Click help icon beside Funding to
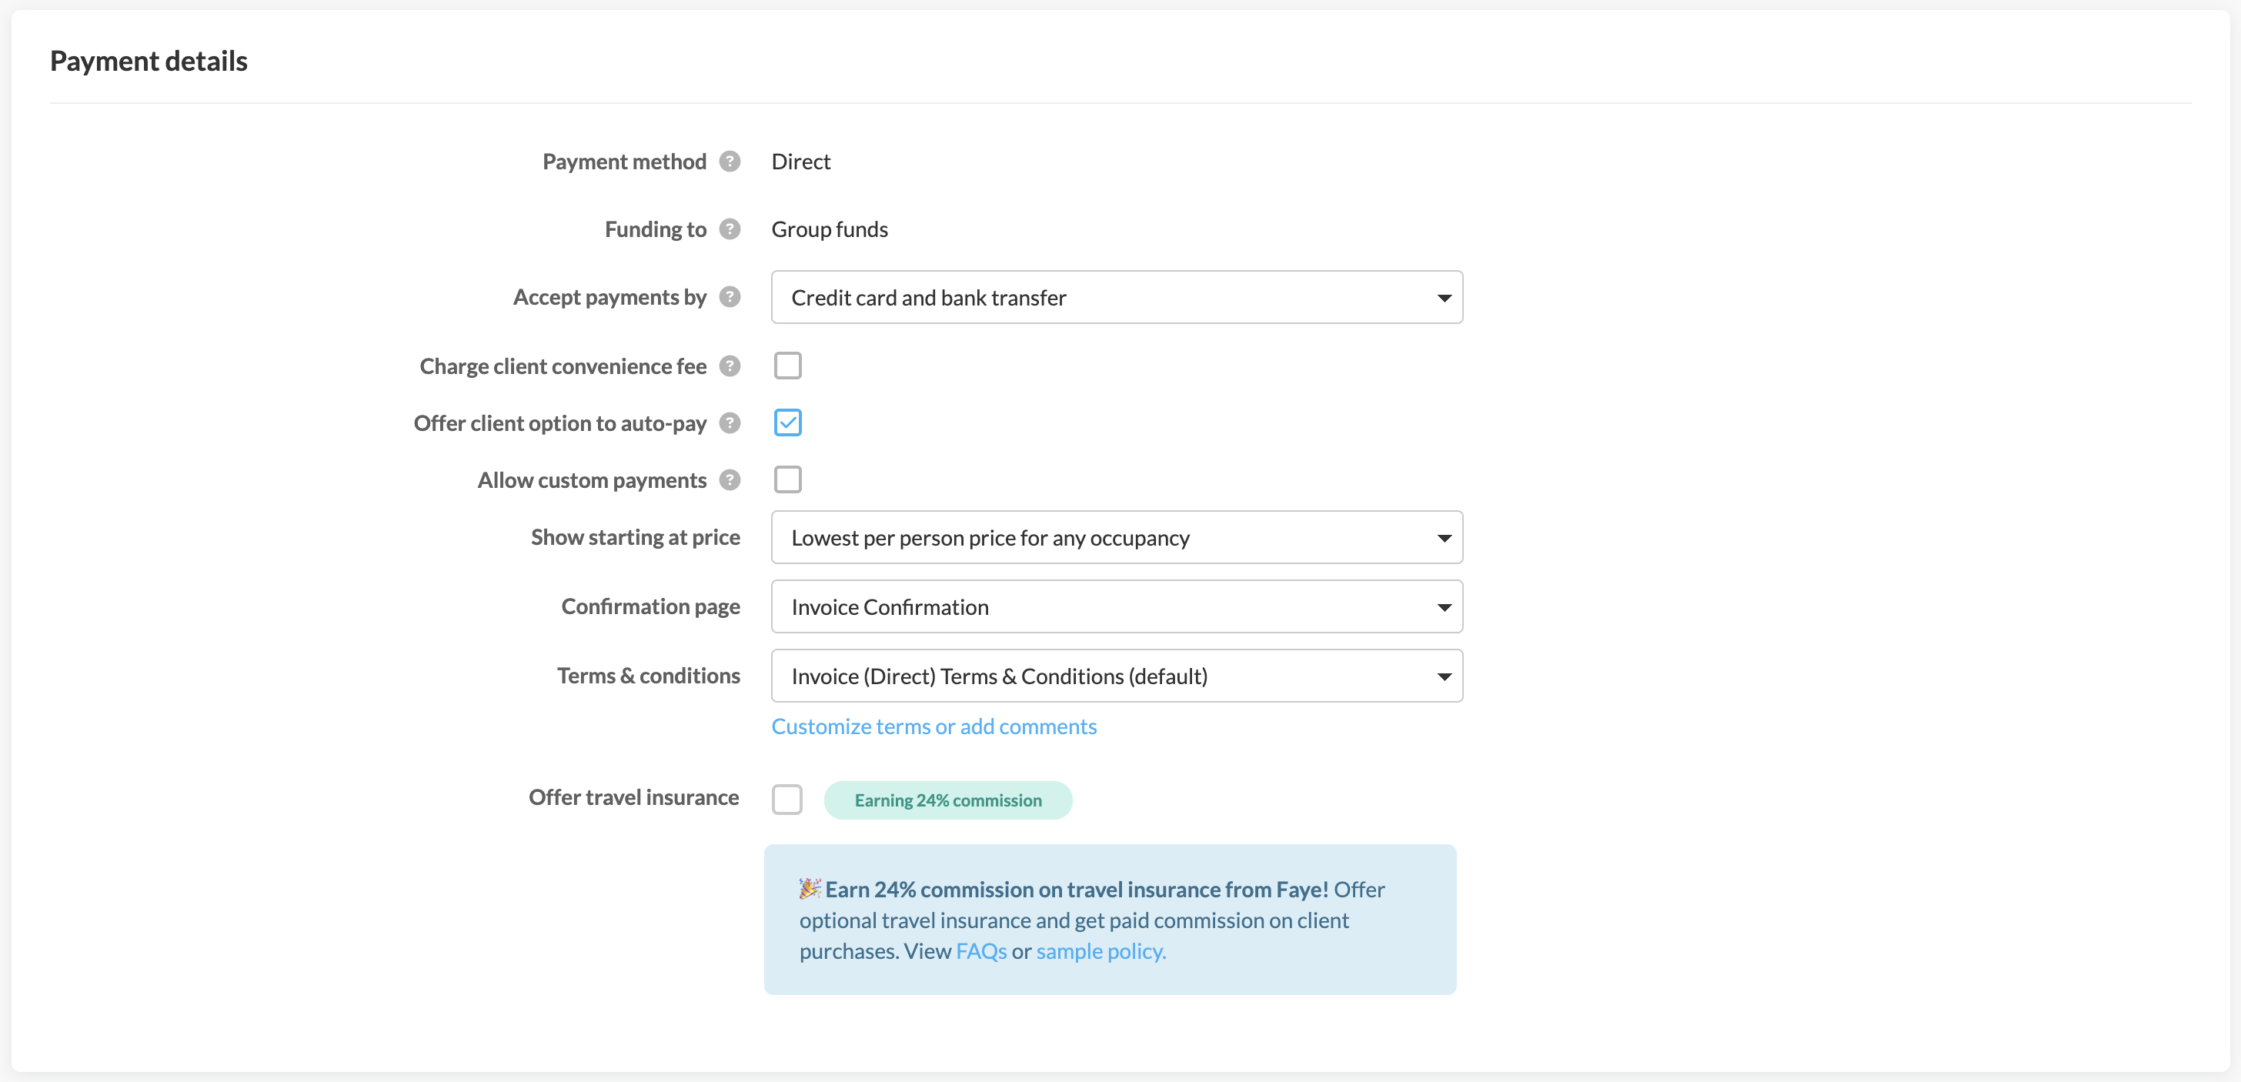Viewport: 2241px width, 1082px height. click(x=730, y=229)
